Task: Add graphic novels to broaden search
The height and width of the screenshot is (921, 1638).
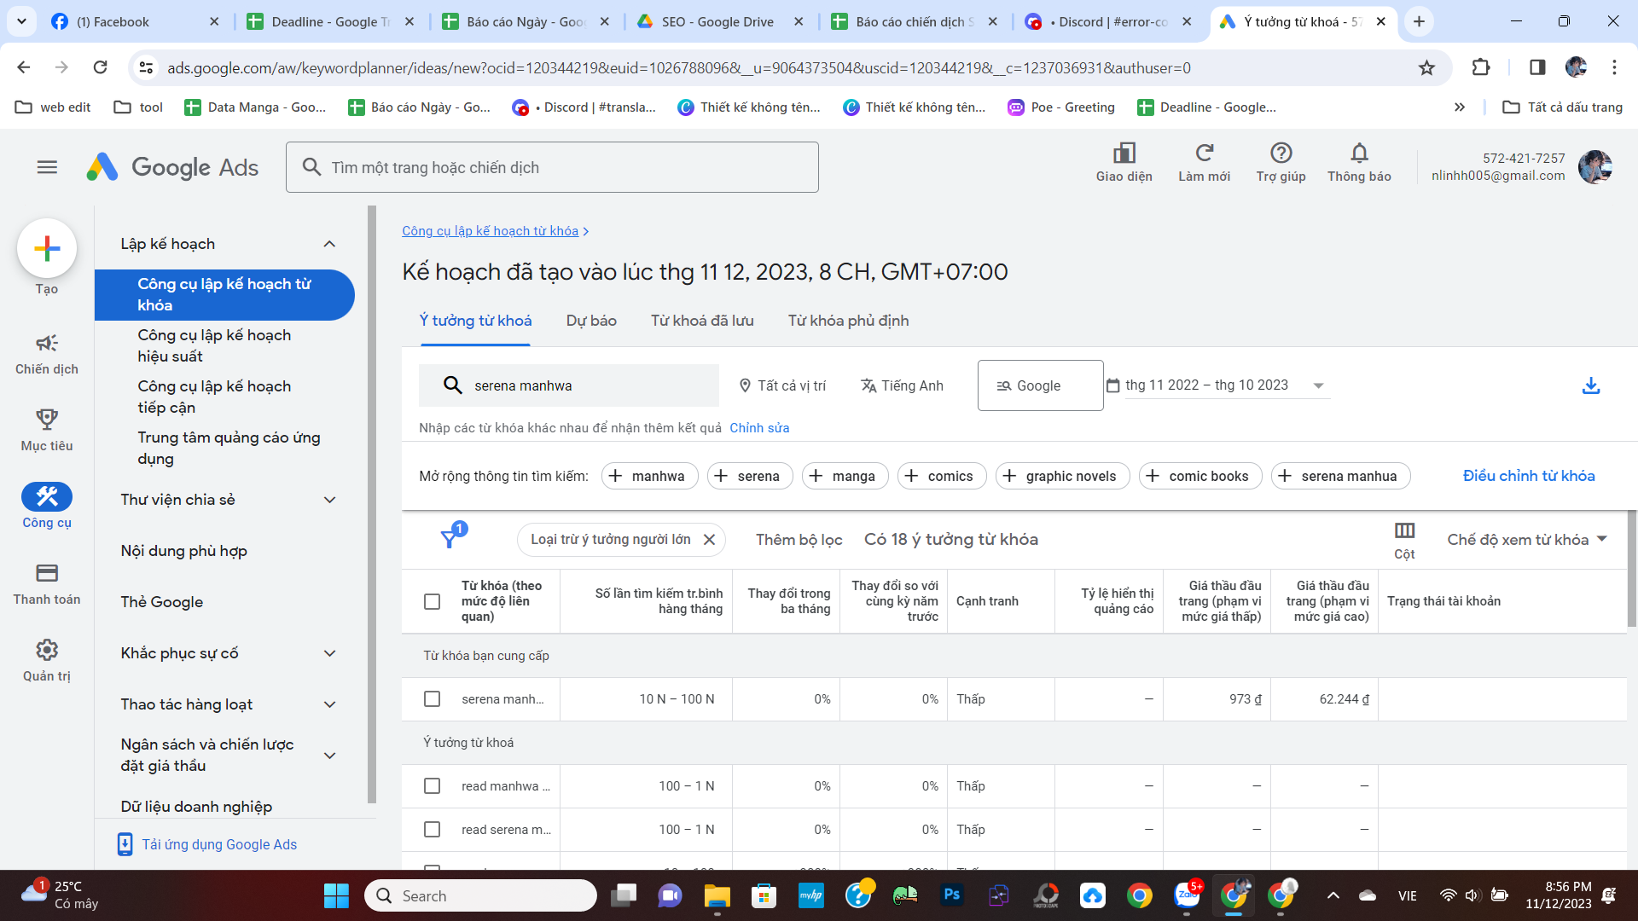Action: coord(1062,476)
